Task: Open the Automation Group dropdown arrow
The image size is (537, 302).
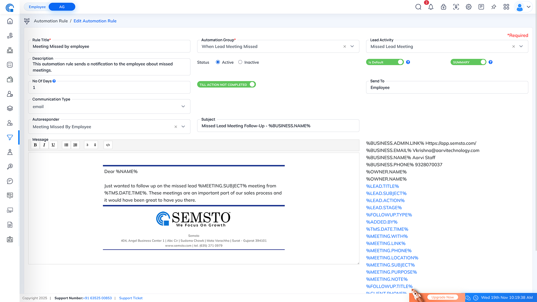Action: (x=352, y=46)
